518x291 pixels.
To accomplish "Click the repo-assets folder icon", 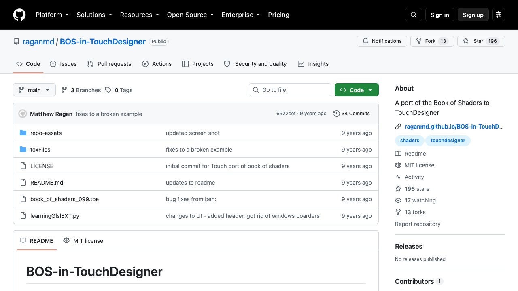I will pyautogui.click(x=23, y=133).
